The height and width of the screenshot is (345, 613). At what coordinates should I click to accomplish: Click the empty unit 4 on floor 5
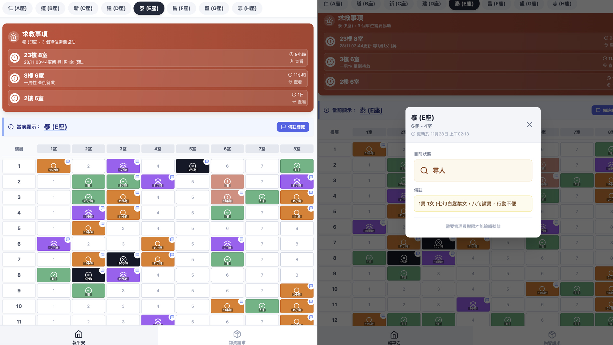click(158, 228)
